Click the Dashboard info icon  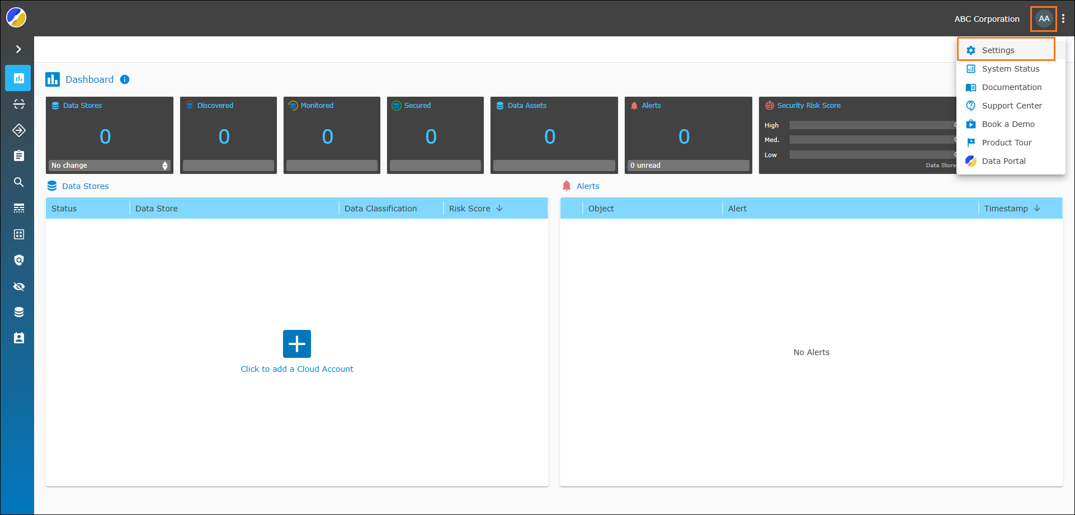pyautogui.click(x=125, y=79)
